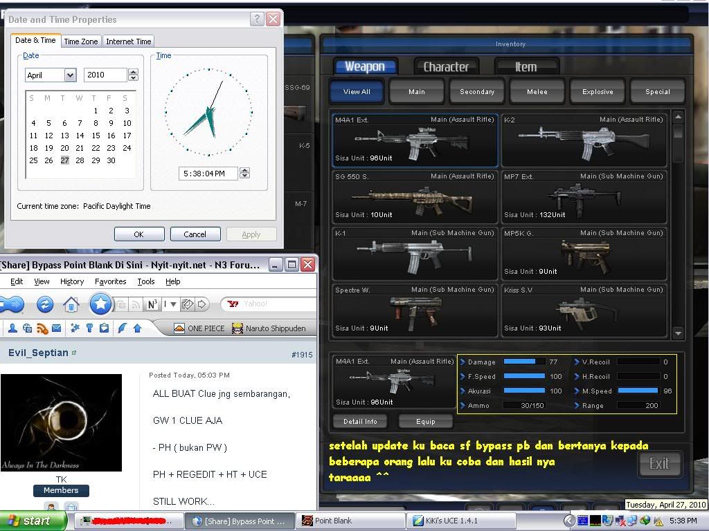This screenshot has width=709, height=531.
Task: Switch to the Point Blank taskbar button
Action: [351, 521]
